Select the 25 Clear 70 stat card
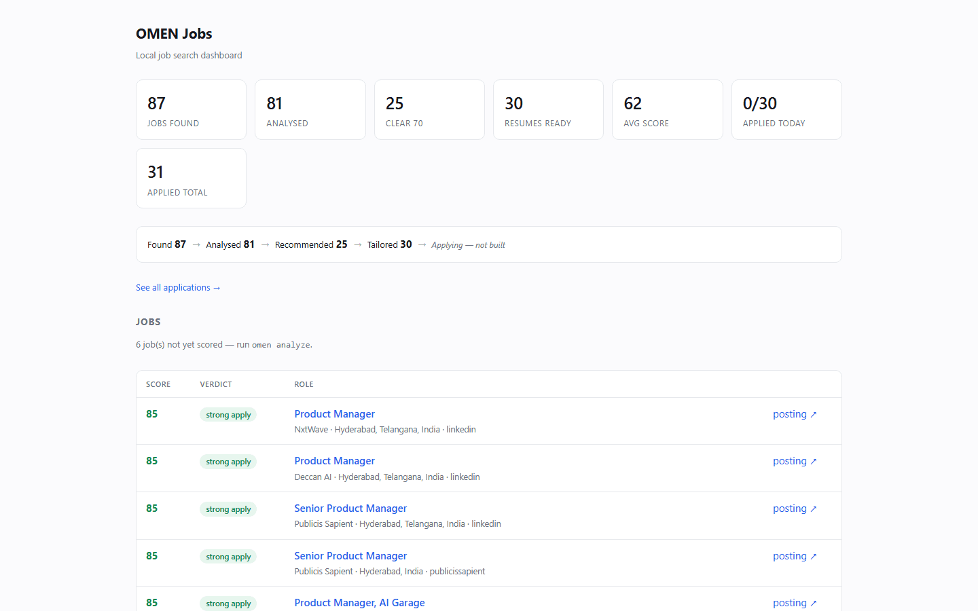Screen dimensions: 978x611 point(429,110)
